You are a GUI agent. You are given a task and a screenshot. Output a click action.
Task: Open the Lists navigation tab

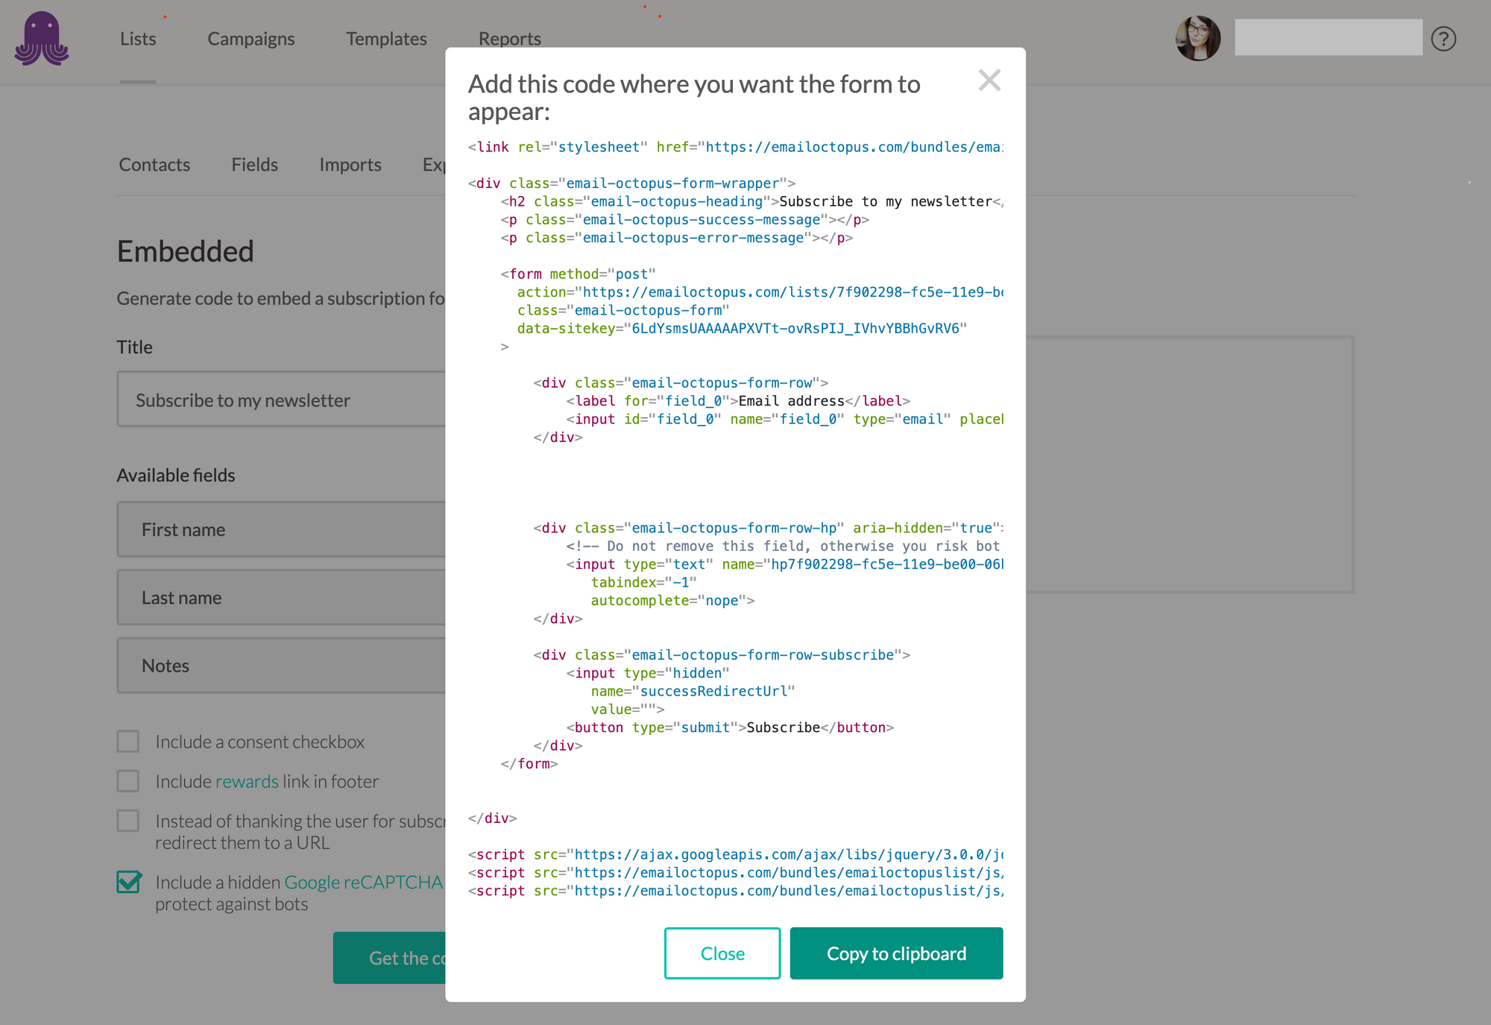138,39
